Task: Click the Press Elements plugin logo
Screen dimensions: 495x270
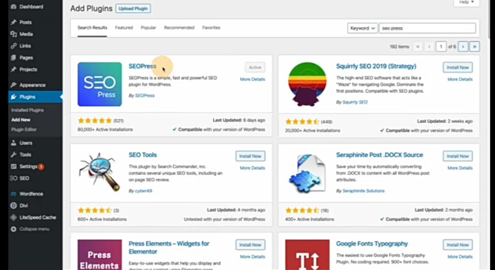Action: click(x=99, y=255)
